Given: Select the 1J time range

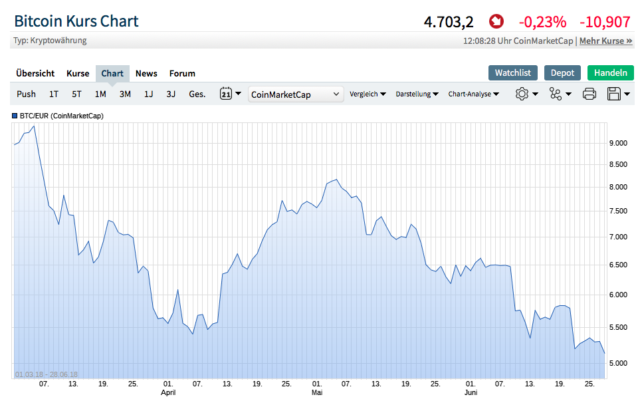Looking at the screenshot, I should pyautogui.click(x=149, y=94).
